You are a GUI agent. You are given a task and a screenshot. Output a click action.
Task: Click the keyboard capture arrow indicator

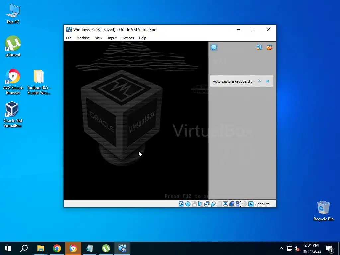[251, 204]
